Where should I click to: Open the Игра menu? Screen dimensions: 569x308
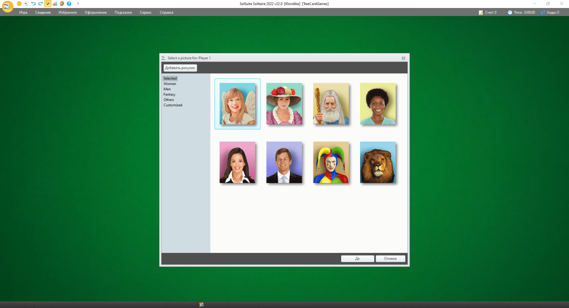pyautogui.click(x=23, y=12)
